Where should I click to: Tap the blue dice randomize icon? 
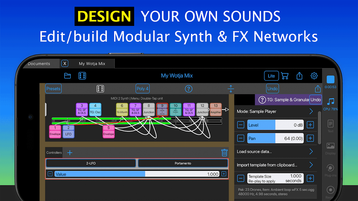pos(82,76)
